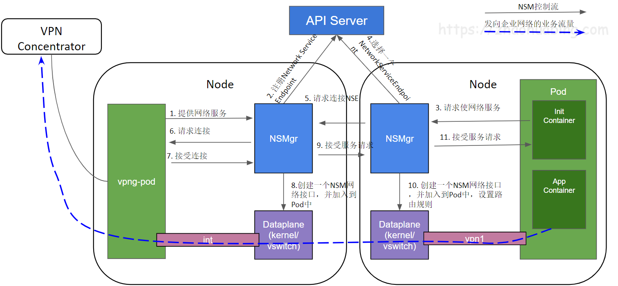Click the "5. 请求连接NSE" step label
The image size is (618, 286).
[331, 98]
